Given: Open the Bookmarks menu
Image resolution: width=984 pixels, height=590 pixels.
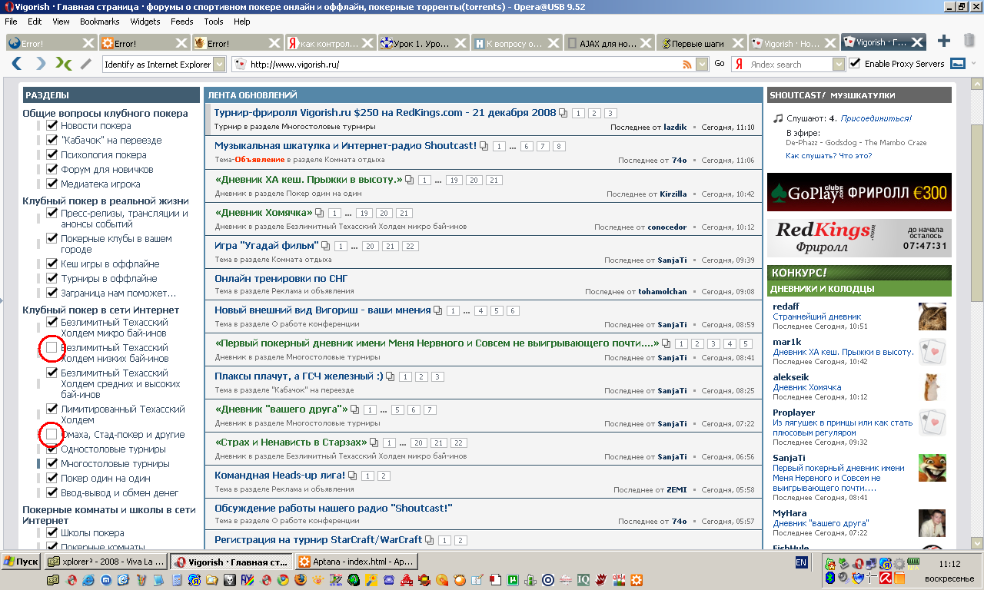Looking at the screenshot, I should point(99,22).
